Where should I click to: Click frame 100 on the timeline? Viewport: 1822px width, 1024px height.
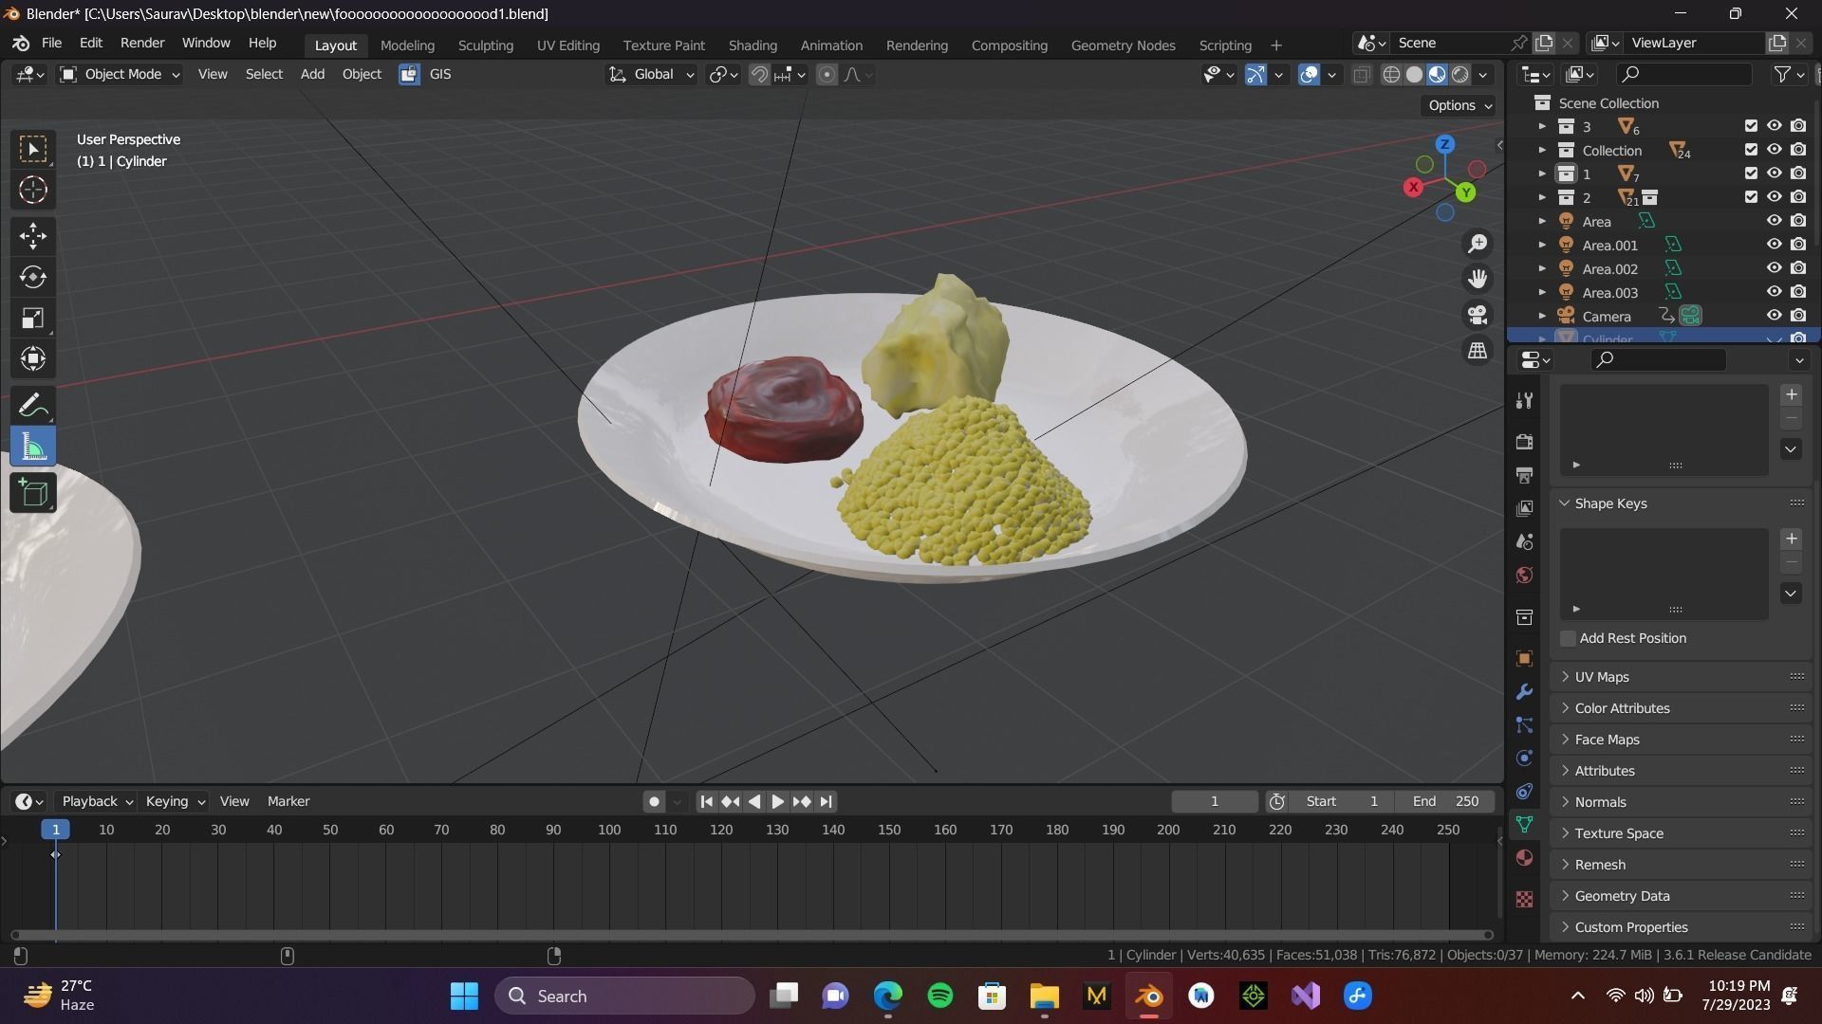click(x=609, y=830)
